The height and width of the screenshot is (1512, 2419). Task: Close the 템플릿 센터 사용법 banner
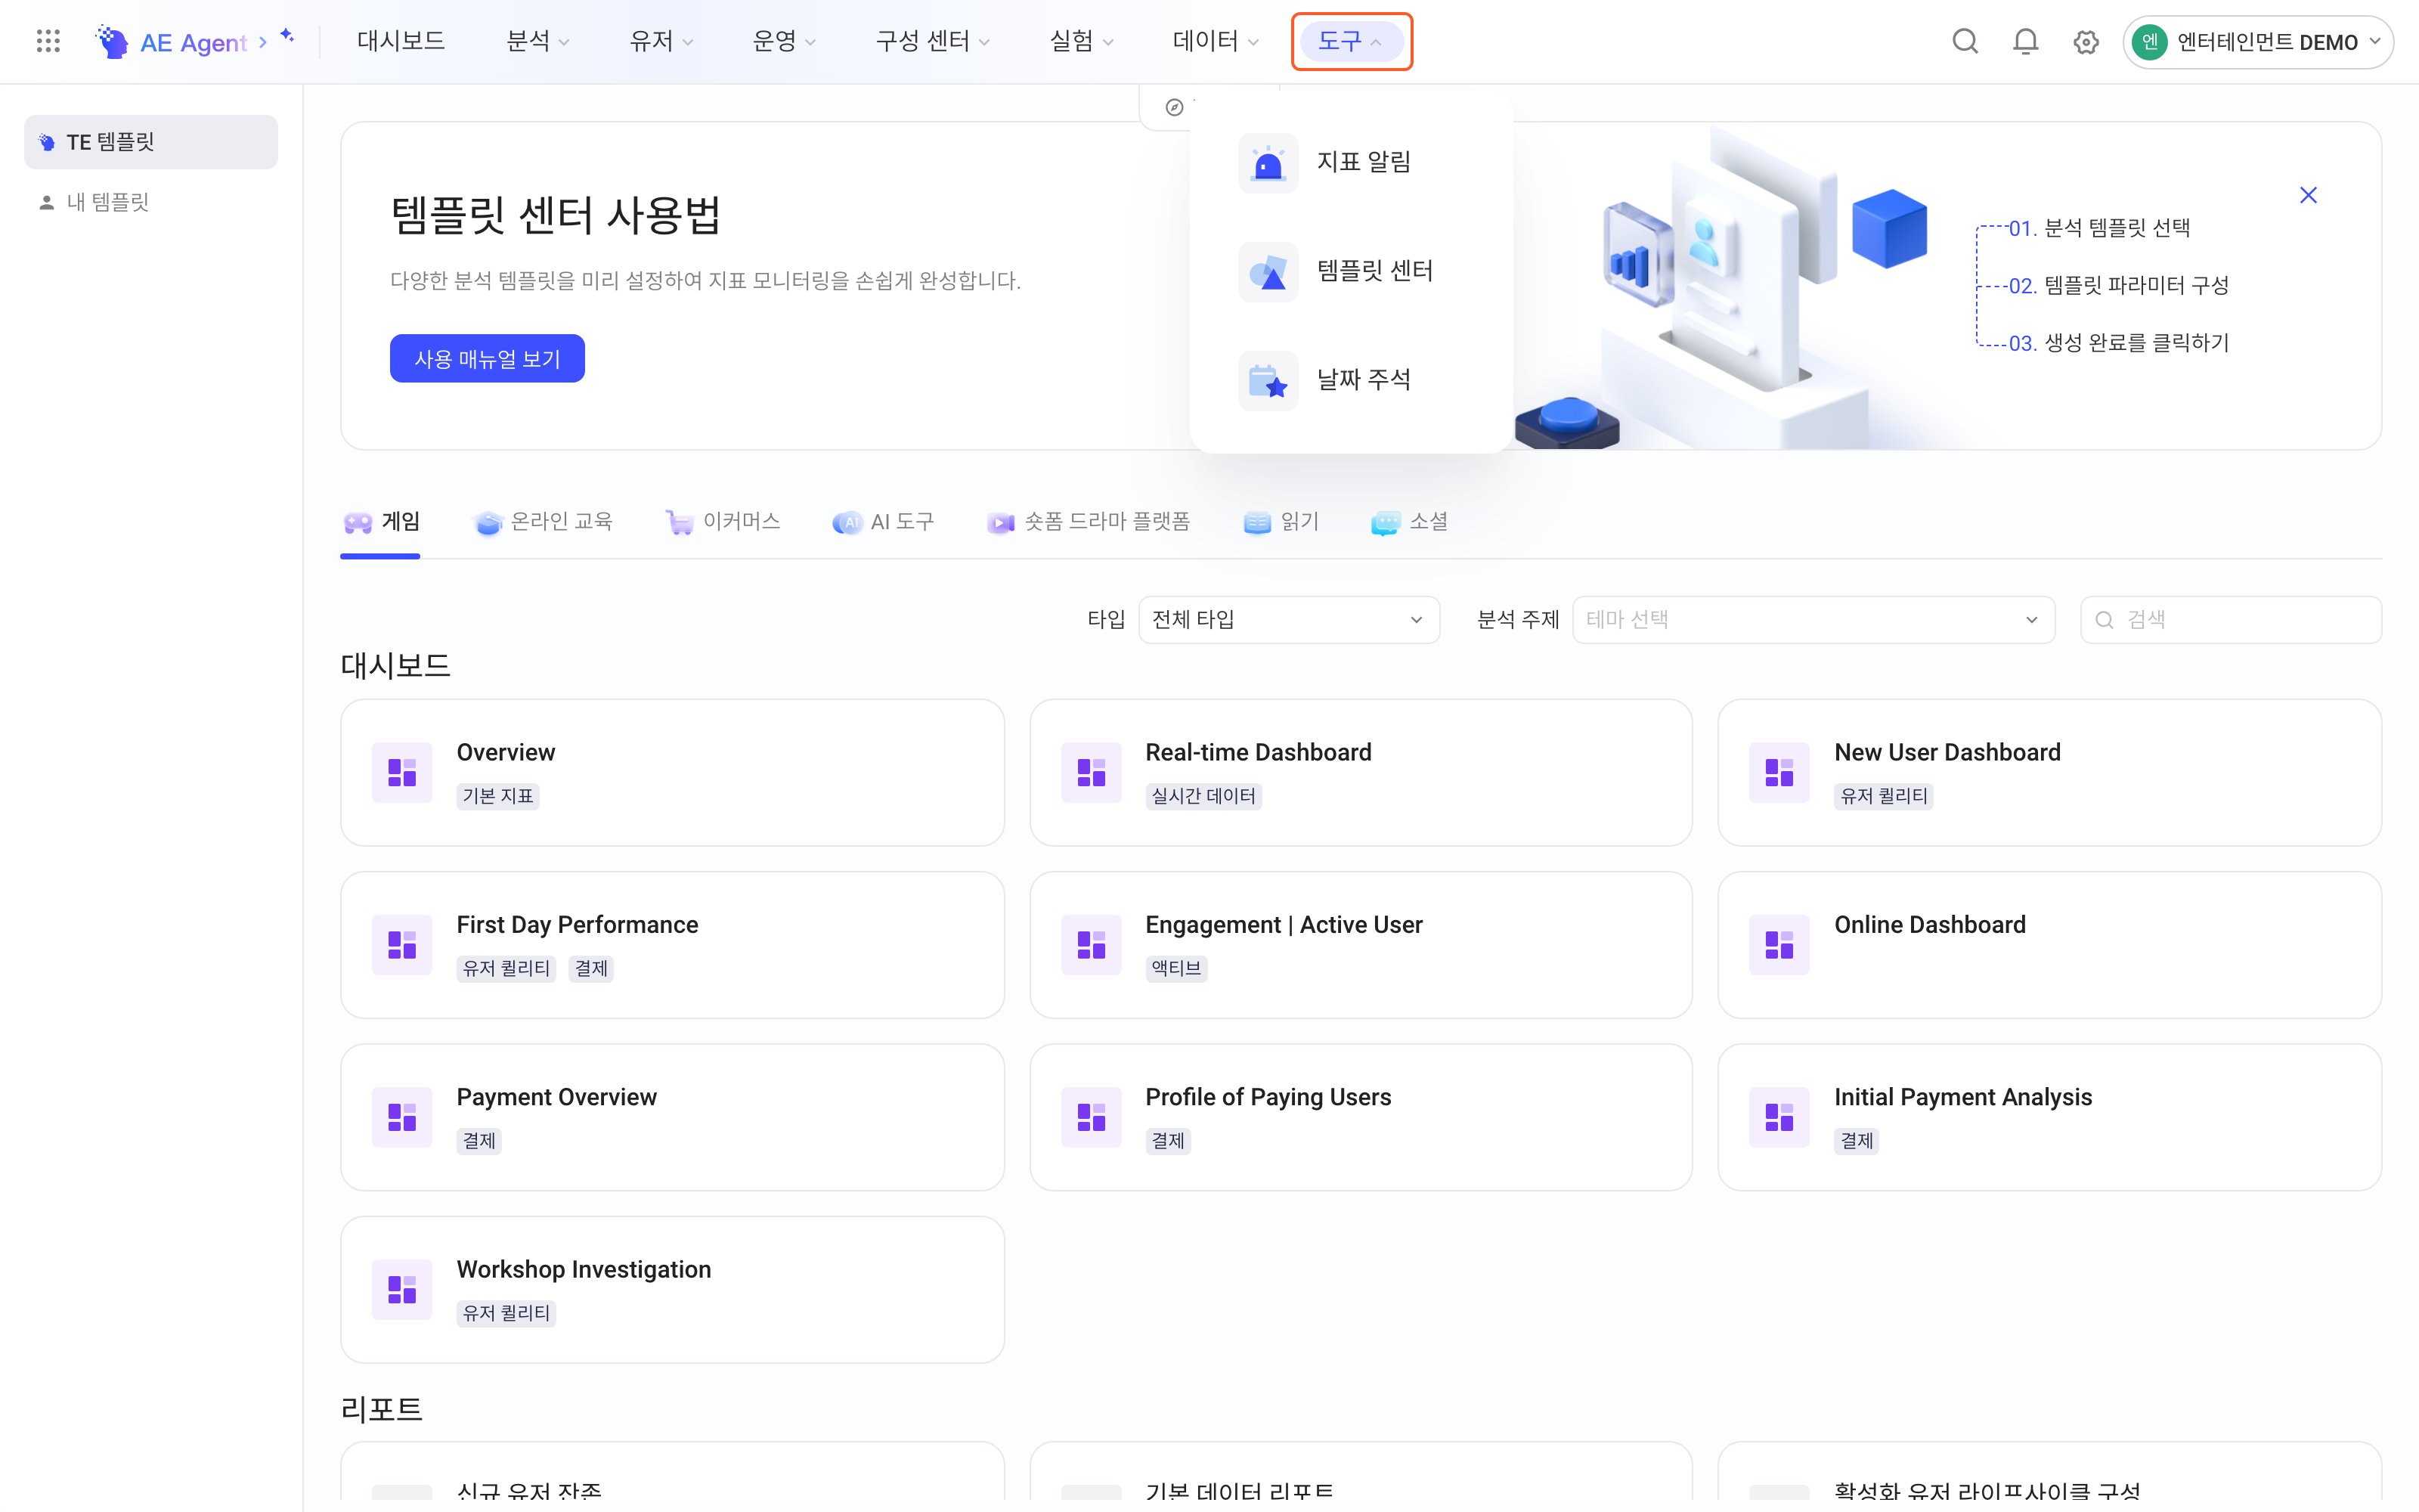click(x=2308, y=195)
